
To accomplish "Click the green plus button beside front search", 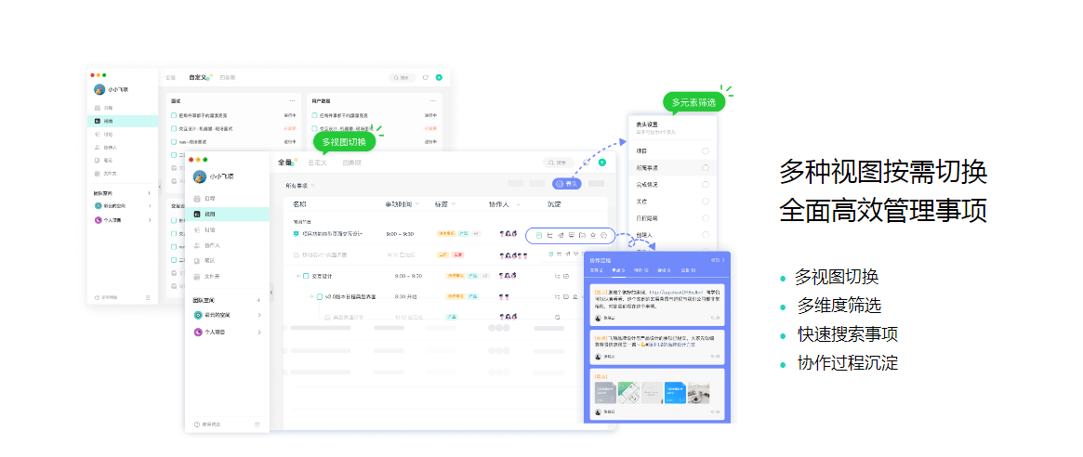I will (602, 163).
